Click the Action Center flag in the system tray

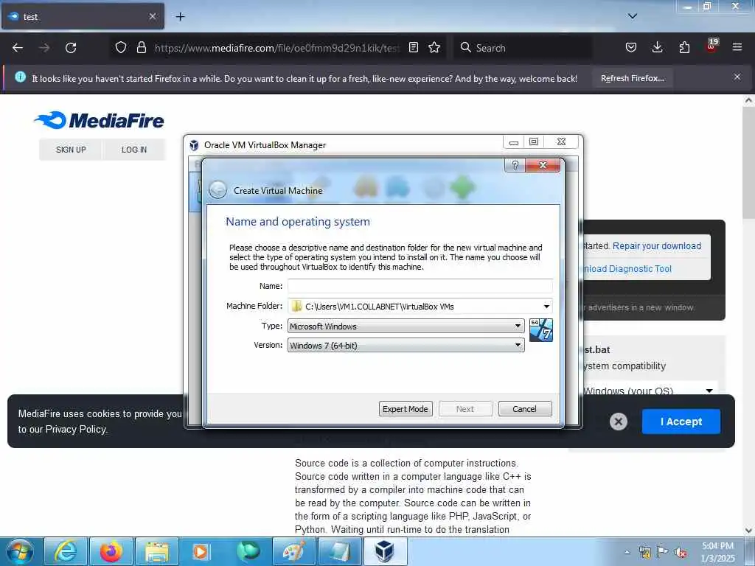pos(663,552)
